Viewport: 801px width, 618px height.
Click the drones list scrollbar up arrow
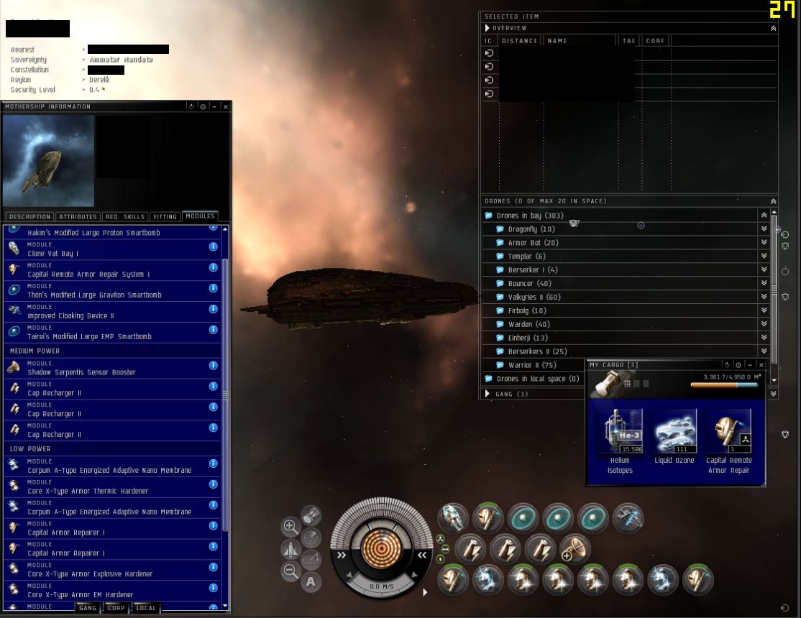pos(774,212)
